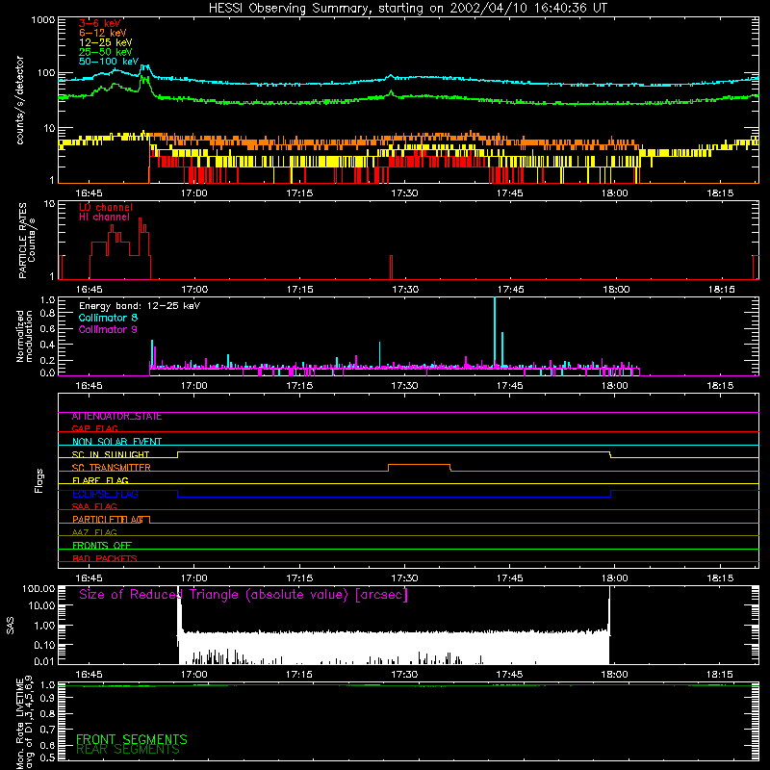Viewport: 770px width, 770px height.
Task: Click the SC_TRANSMITTER flag label
Action: pos(111,468)
